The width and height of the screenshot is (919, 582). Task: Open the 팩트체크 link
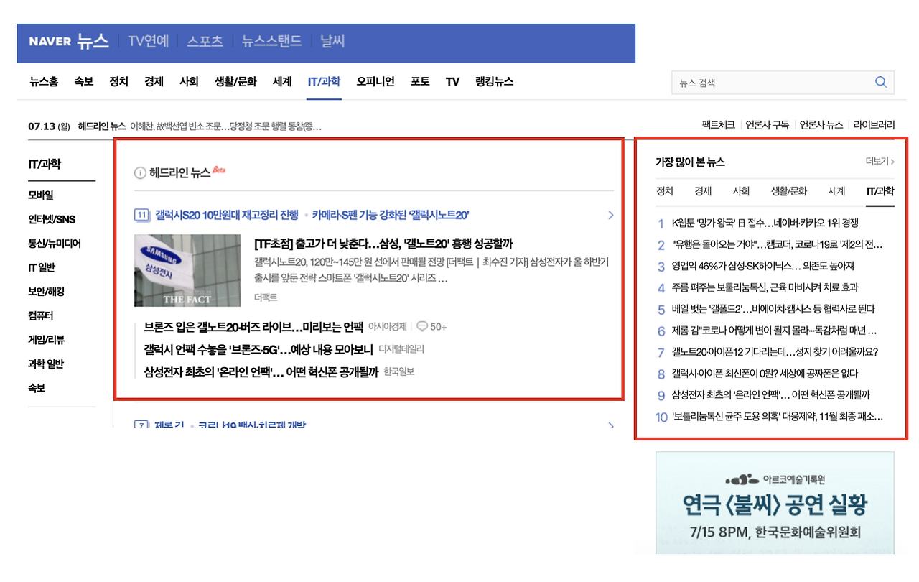pyautogui.click(x=718, y=125)
